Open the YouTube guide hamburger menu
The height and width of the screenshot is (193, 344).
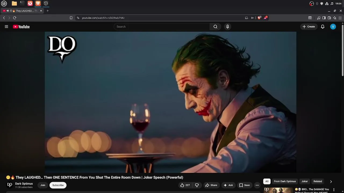[6, 27]
